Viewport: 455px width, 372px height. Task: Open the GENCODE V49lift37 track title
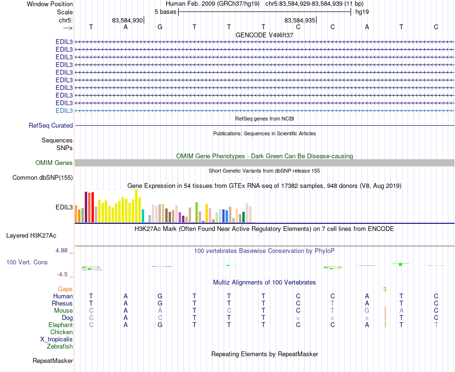[264, 35]
